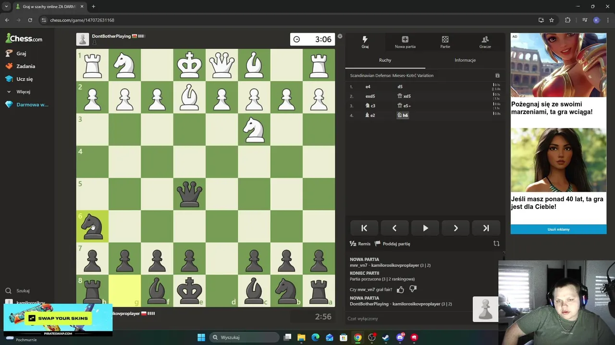The width and height of the screenshot is (615, 345).
Task: Give thumbs up for fair play
Action: click(x=400, y=289)
